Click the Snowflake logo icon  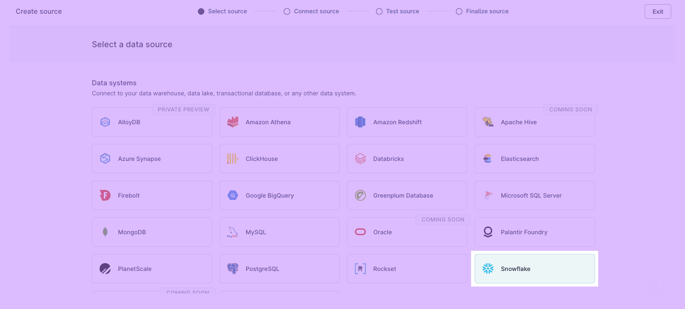pyautogui.click(x=488, y=269)
